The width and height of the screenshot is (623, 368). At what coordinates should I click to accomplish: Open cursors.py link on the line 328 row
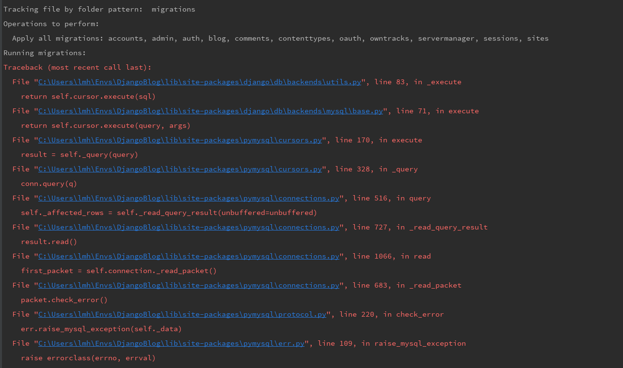pos(180,169)
